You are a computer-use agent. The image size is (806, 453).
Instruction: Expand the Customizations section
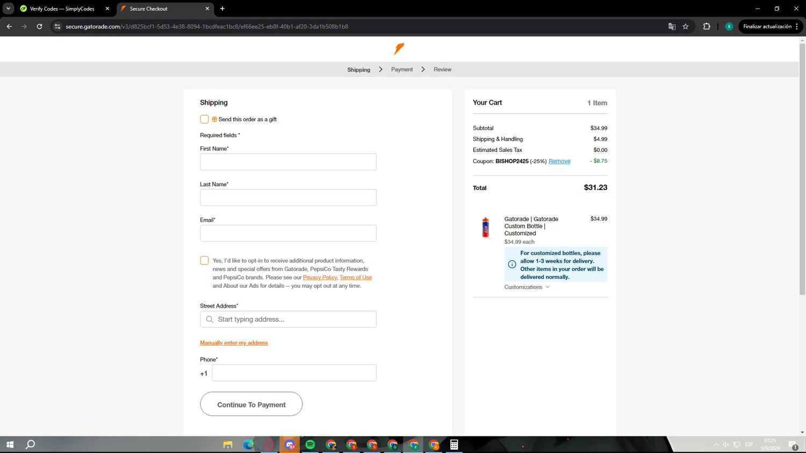coord(527,287)
